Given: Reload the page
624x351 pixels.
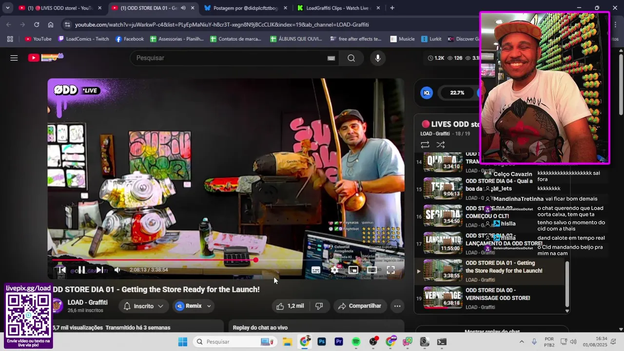Looking at the screenshot, I should coord(37,24).
